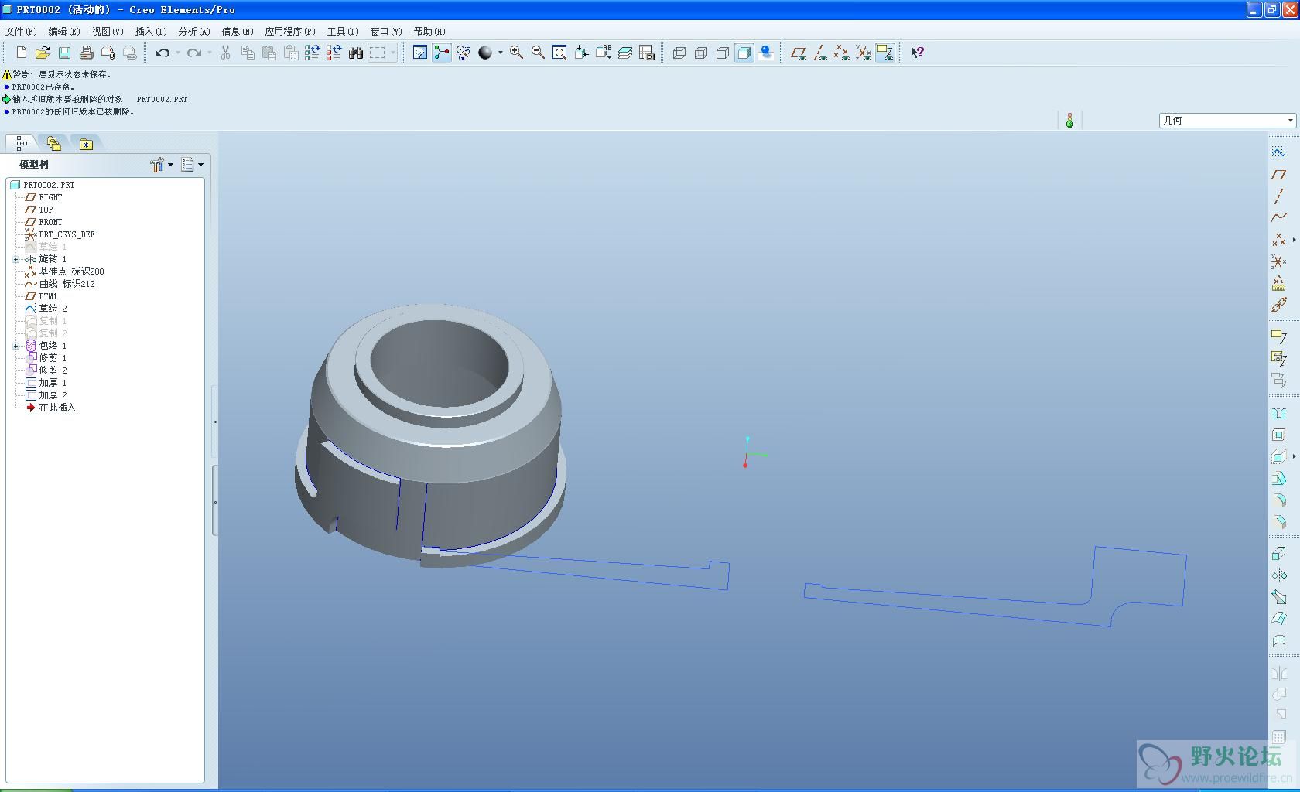The height and width of the screenshot is (792, 1300).
Task: Regenerate the model
Action: [312, 53]
